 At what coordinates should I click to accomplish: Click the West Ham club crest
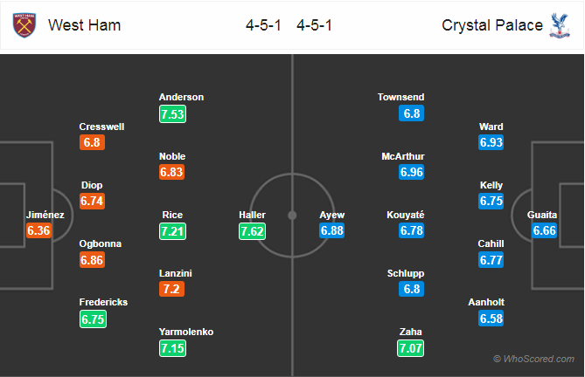[x=24, y=25]
